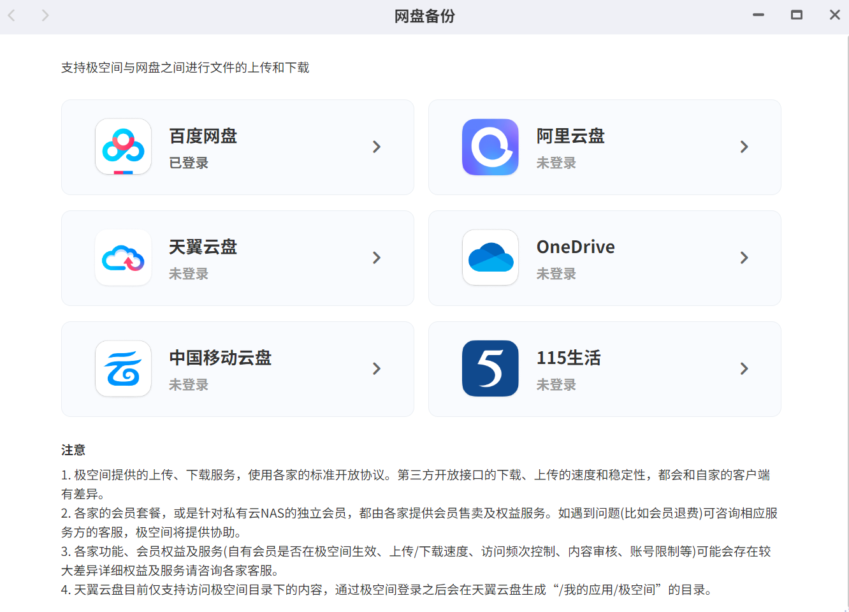
Task: Expand the 115生活 entry chevron
Action: click(x=744, y=368)
